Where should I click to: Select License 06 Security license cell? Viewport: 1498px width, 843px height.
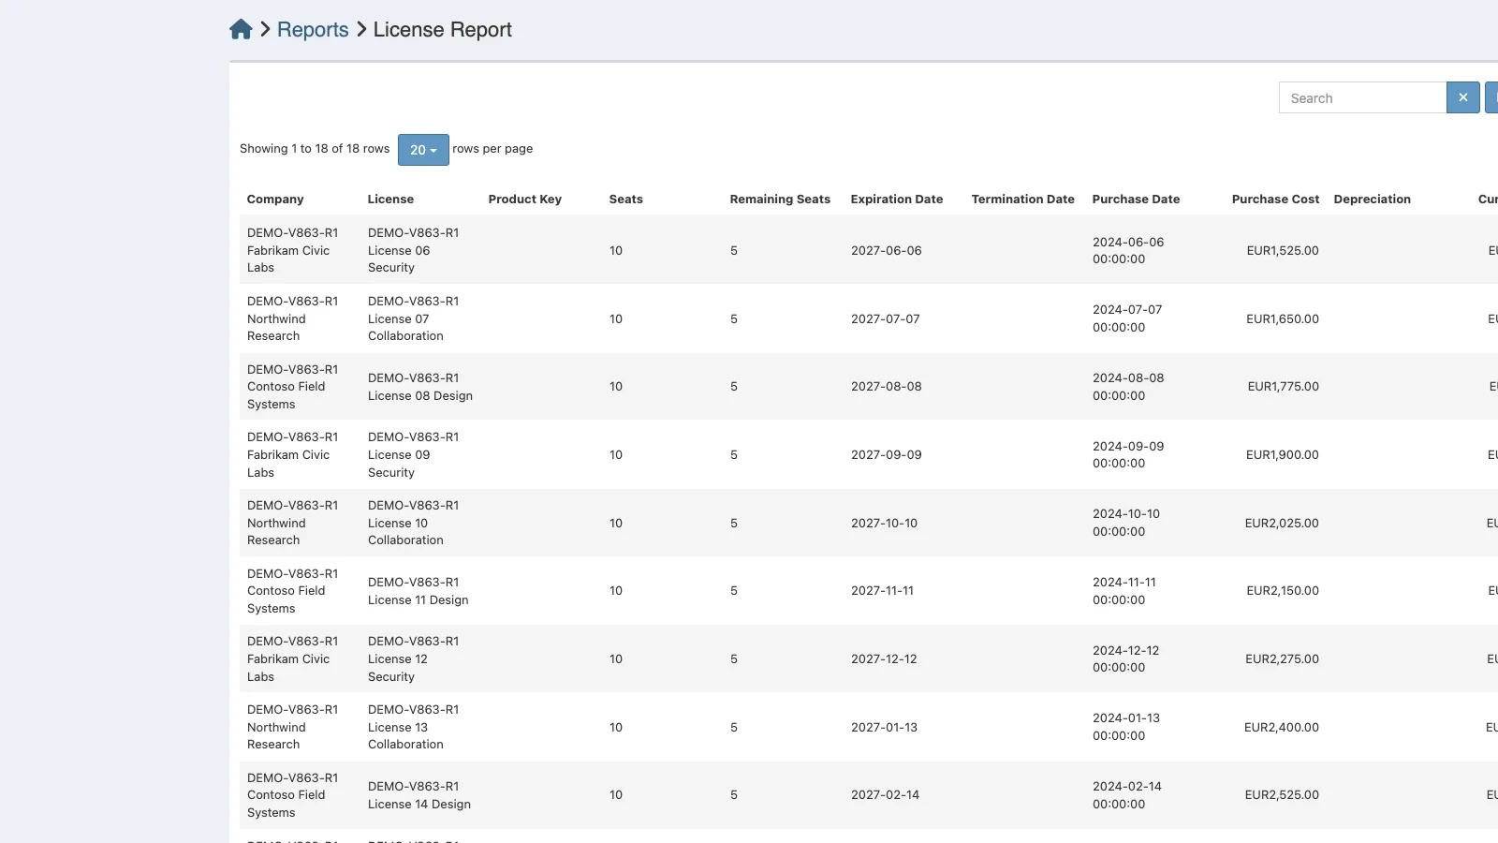click(413, 250)
